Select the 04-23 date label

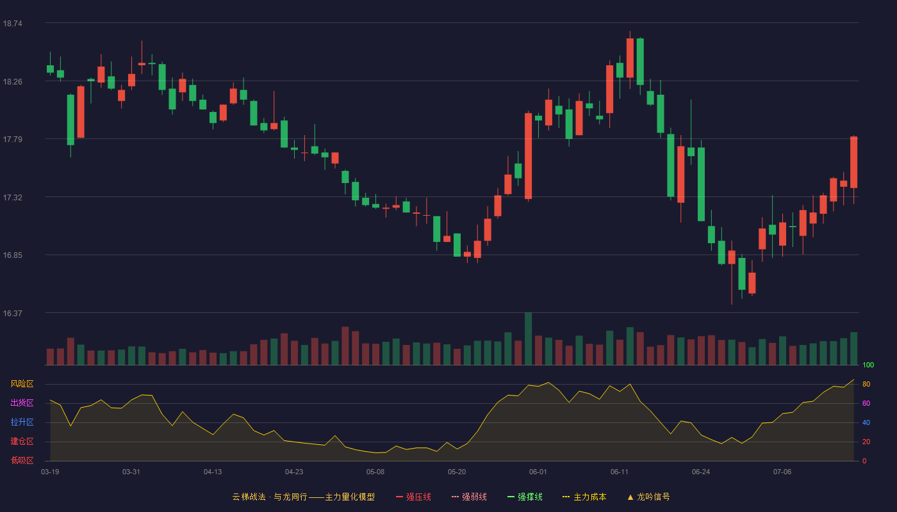[x=294, y=472]
